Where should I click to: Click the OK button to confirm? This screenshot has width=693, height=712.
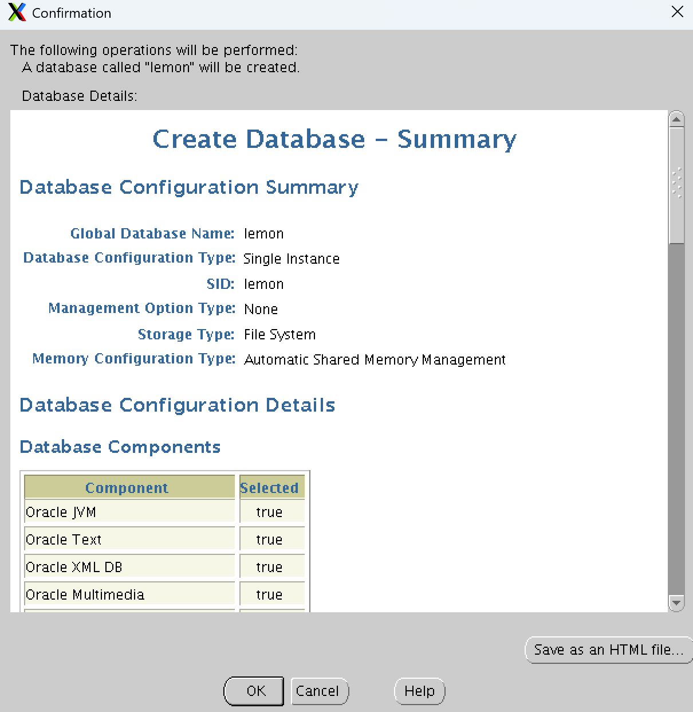tap(254, 691)
